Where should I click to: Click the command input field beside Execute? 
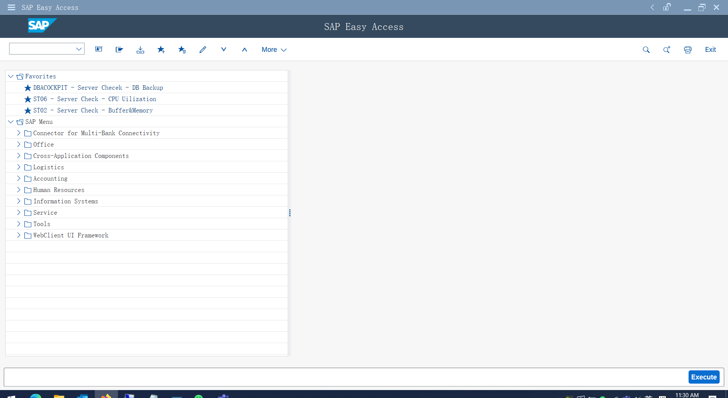click(345, 377)
